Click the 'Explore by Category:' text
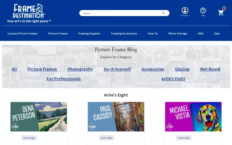The image size is (232, 145). [x=116, y=57]
